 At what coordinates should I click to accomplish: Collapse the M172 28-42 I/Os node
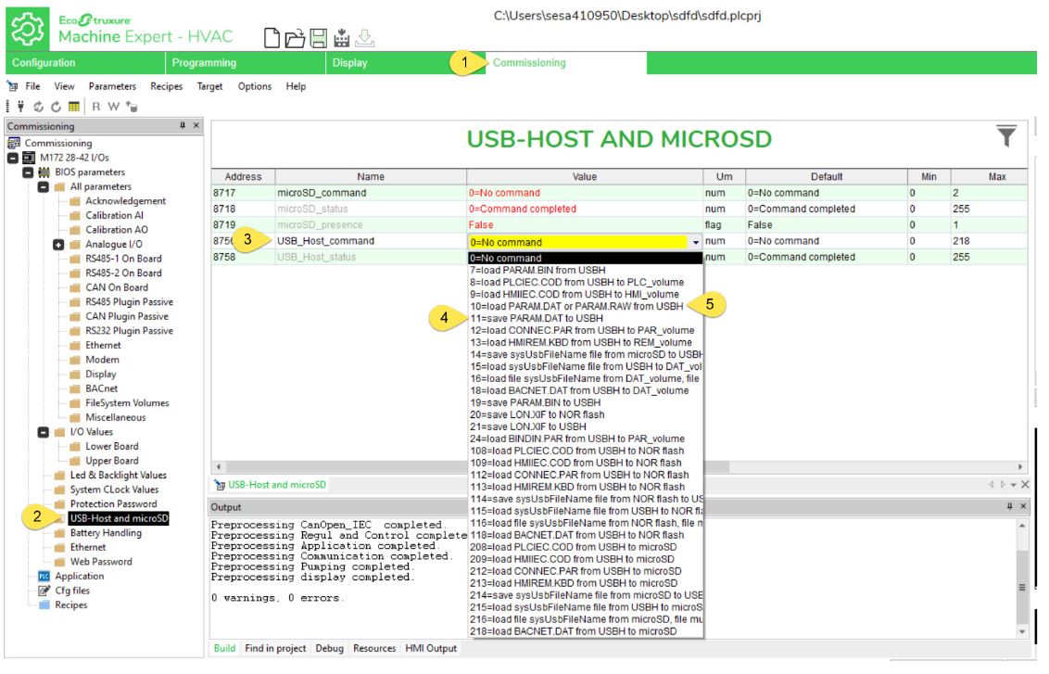tap(13, 158)
